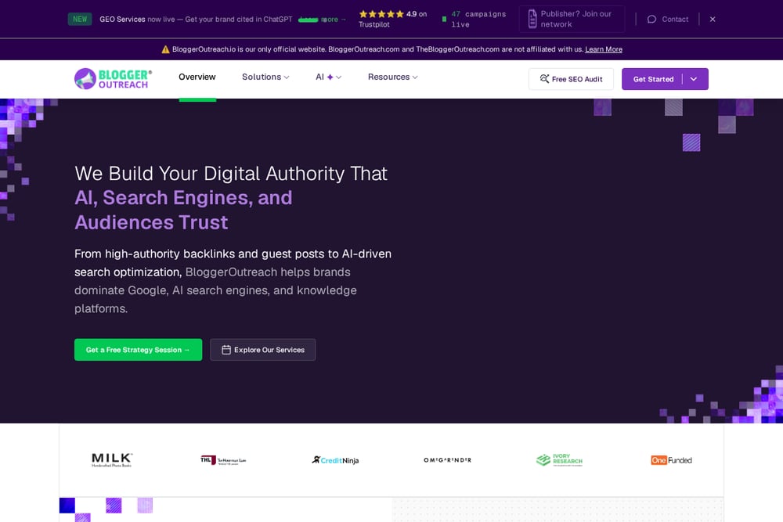783x522 pixels.
Task: Click the Learn more arrow link
Action: click(322, 20)
